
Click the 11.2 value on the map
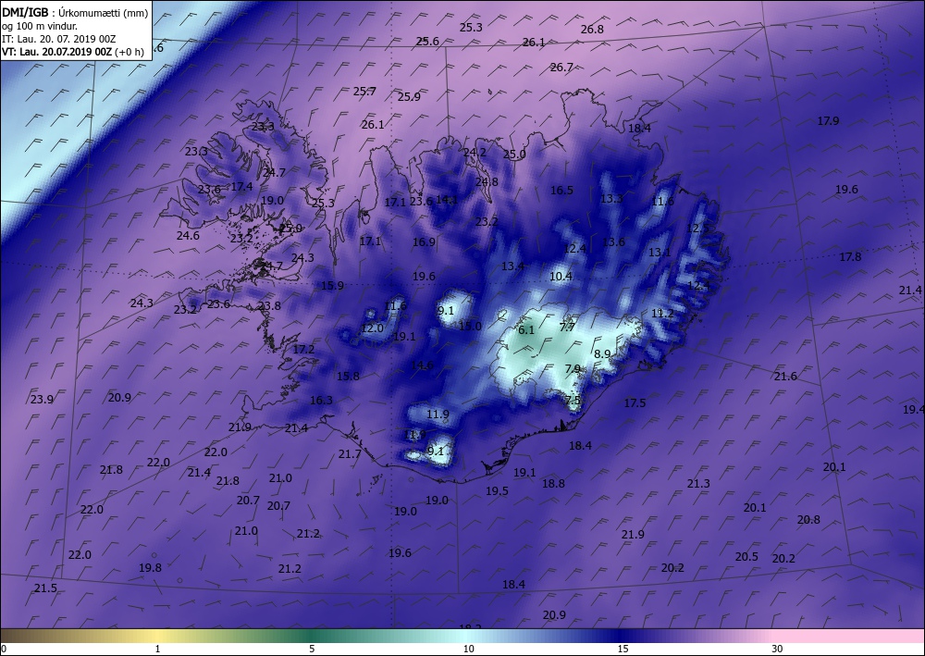pyautogui.click(x=662, y=314)
